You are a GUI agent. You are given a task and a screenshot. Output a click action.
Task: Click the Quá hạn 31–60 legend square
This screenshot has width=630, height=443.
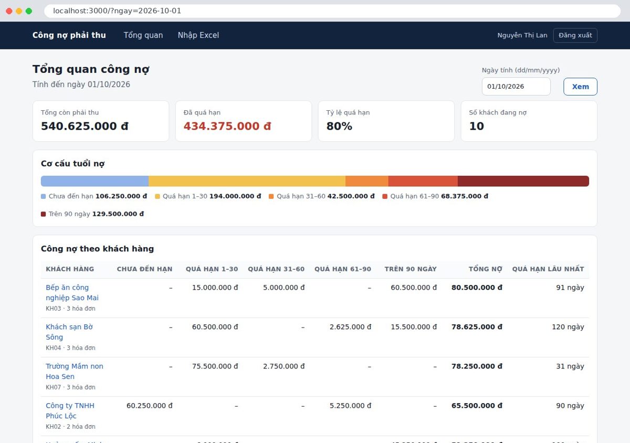271,196
